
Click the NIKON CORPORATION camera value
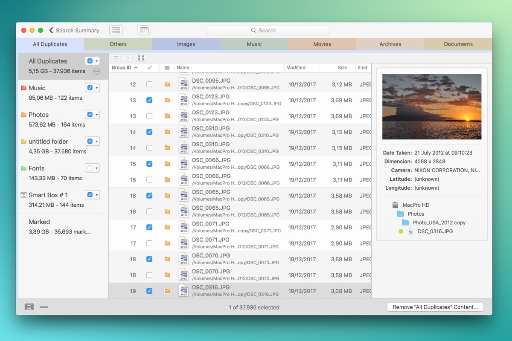tap(447, 170)
